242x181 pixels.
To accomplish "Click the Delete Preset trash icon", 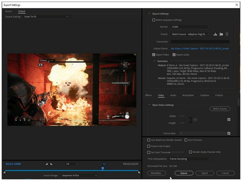I will (x=227, y=34).
